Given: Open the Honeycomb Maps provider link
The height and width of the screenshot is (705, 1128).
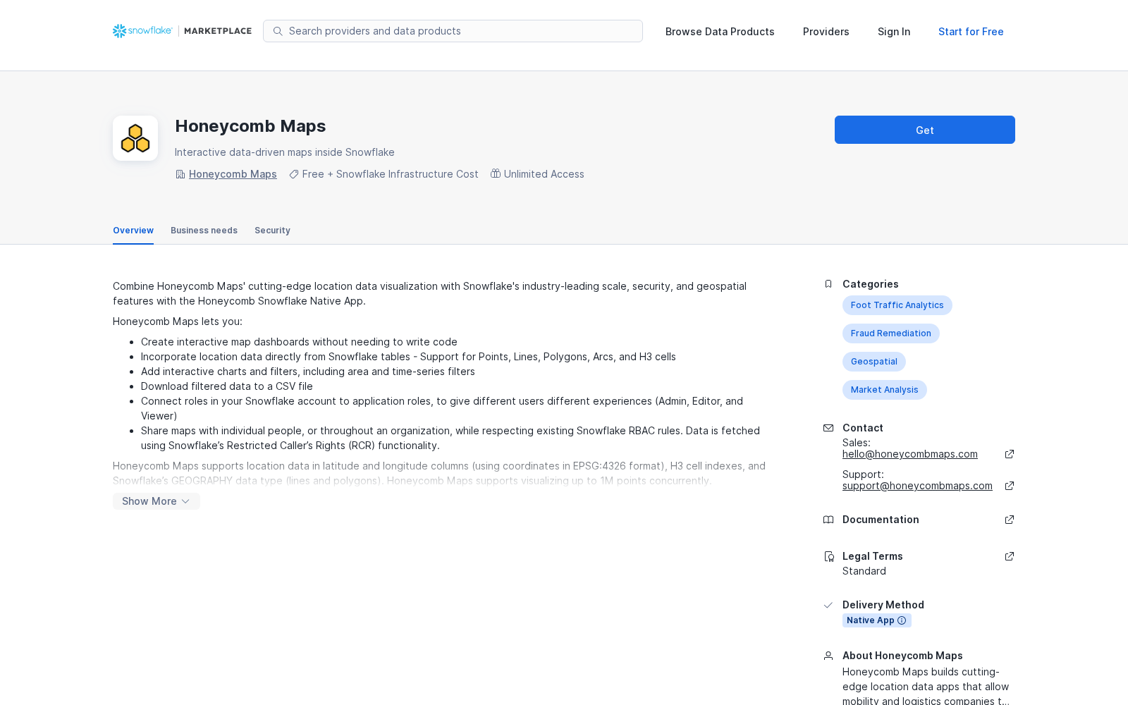Looking at the screenshot, I should pyautogui.click(x=233, y=174).
